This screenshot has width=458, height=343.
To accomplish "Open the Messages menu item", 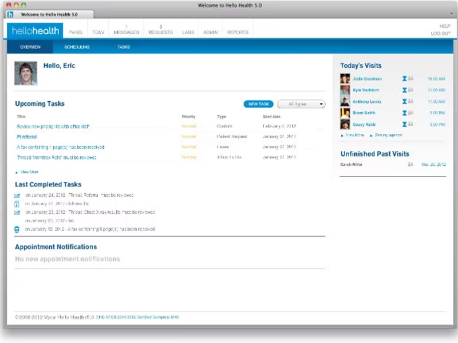I will click(x=126, y=30).
